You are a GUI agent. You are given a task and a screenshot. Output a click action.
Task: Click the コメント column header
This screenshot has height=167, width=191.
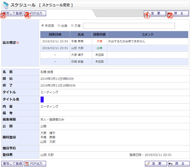tap(147, 34)
